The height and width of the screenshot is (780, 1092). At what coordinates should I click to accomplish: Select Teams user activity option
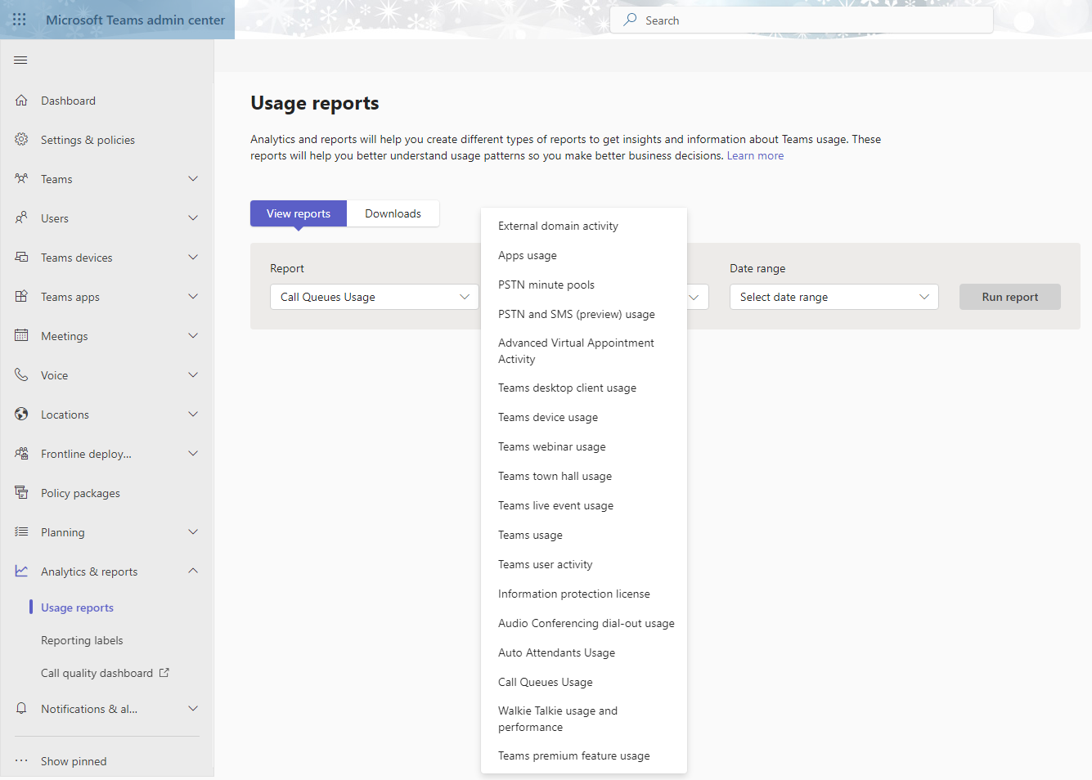584,564
